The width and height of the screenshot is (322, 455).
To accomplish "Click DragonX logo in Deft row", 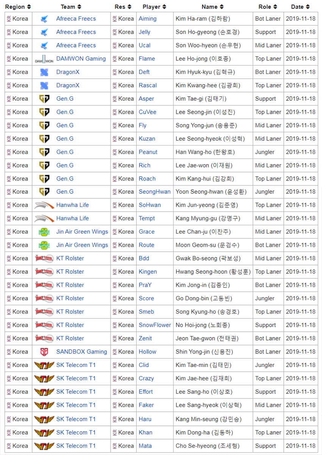I will point(44,72).
